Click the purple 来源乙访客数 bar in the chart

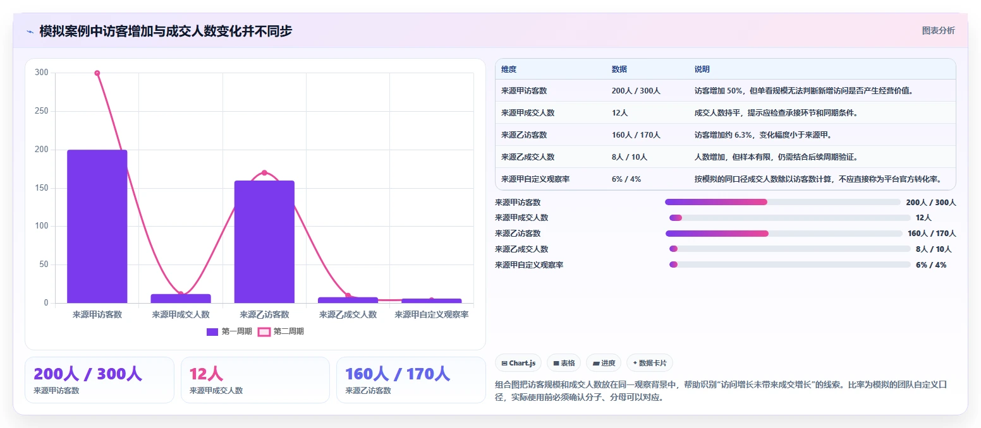pos(264,242)
